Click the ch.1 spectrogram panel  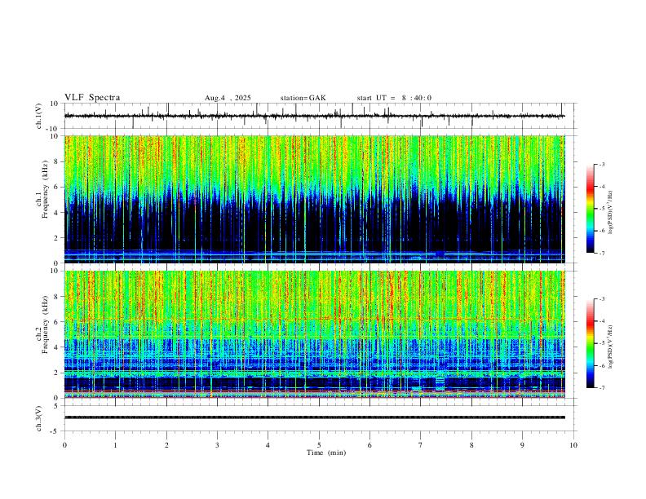tap(315, 199)
